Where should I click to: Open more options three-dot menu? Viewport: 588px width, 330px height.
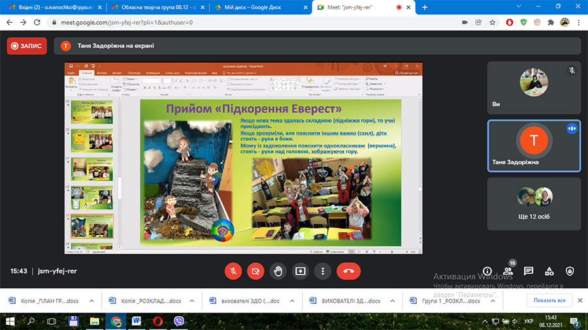[x=323, y=271]
